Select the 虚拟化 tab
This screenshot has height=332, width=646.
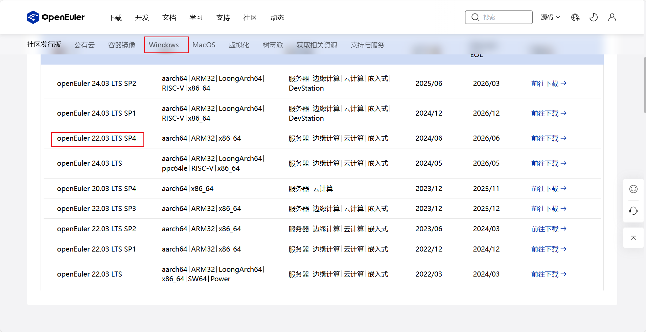coord(239,45)
